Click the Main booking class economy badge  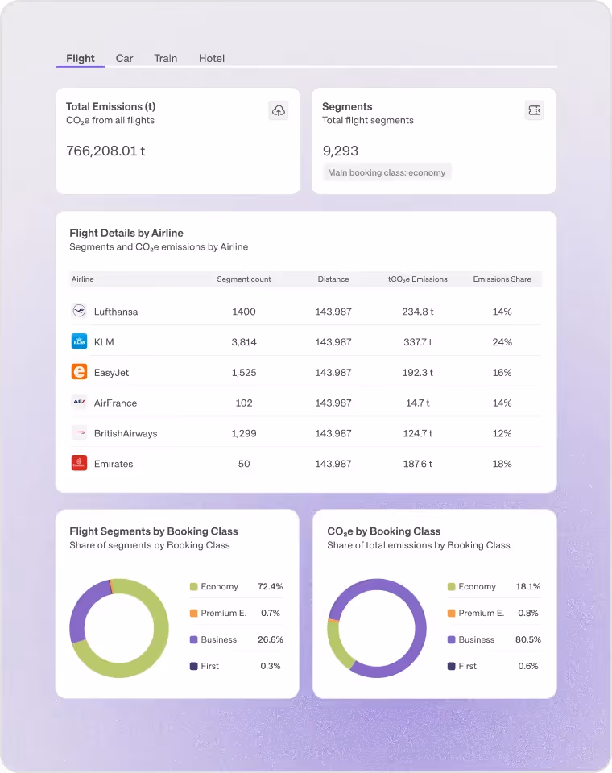pyautogui.click(x=387, y=172)
